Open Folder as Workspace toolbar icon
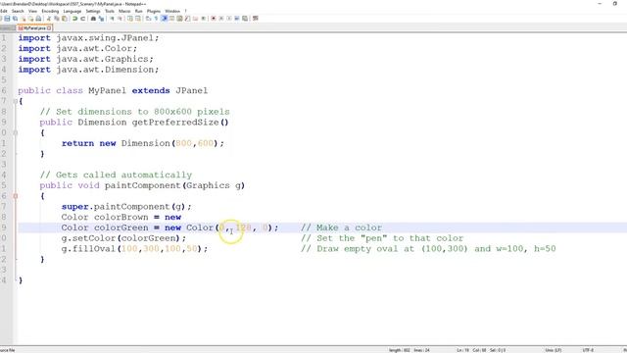The image size is (627, 353). [x=195, y=19]
